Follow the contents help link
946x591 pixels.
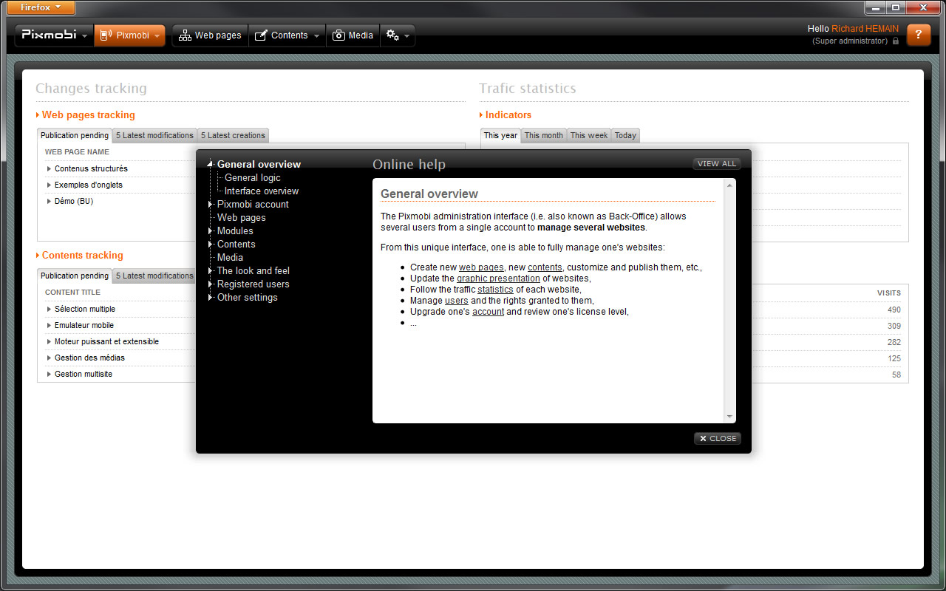click(x=545, y=267)
